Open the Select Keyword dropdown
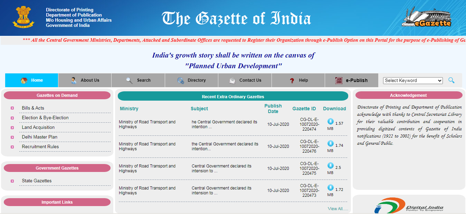 tap(412, 80)
